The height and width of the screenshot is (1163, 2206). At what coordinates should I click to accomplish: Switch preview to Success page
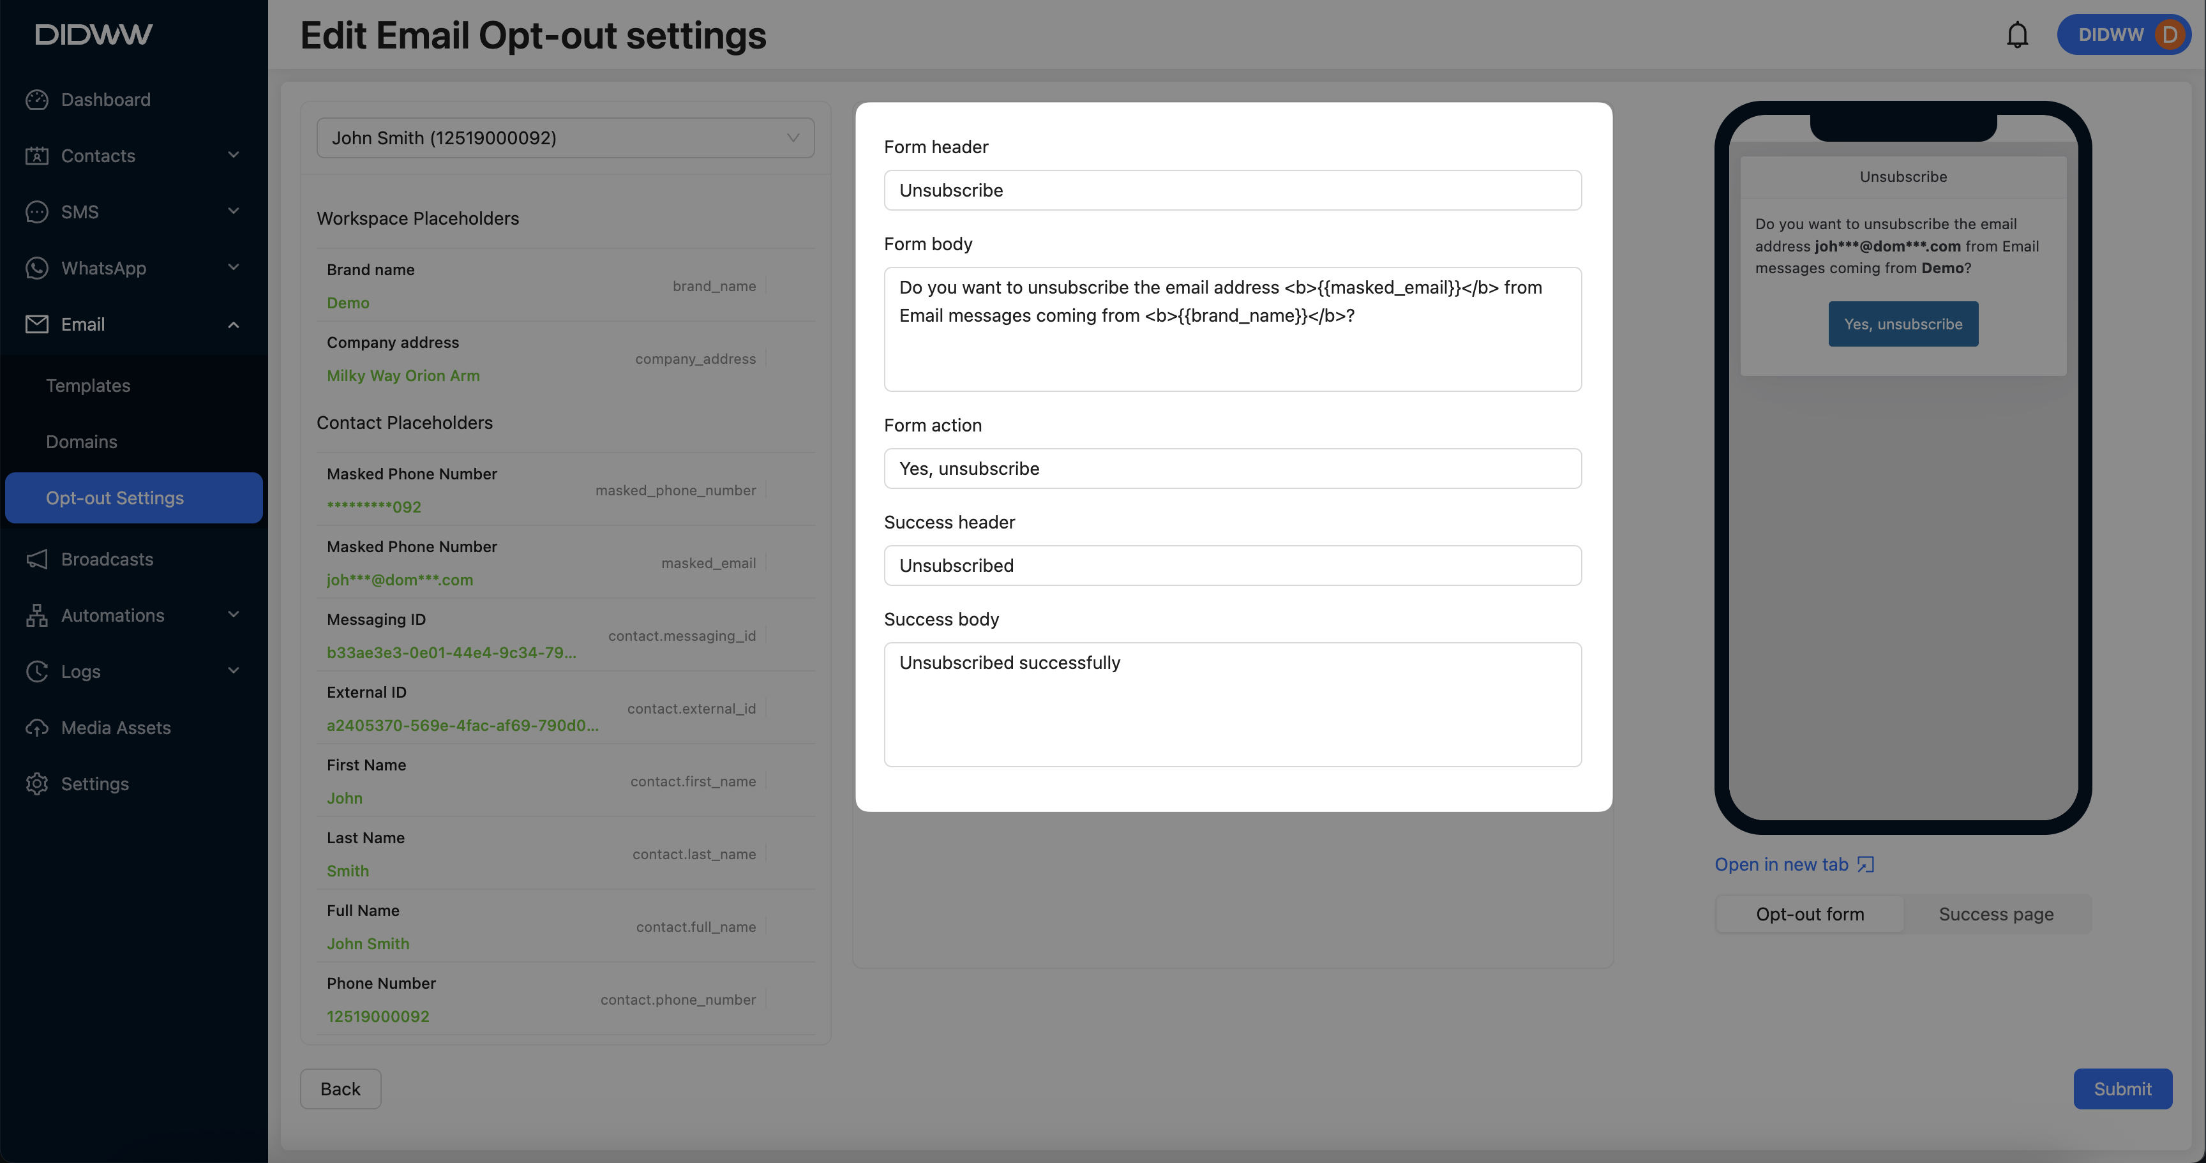click(x=1995, y=914)
